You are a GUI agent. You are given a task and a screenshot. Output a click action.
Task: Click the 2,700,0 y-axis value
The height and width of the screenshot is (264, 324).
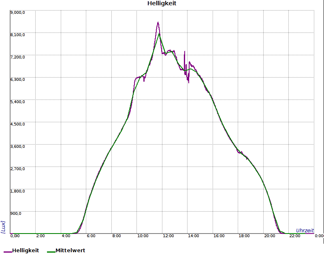(17, 169)
